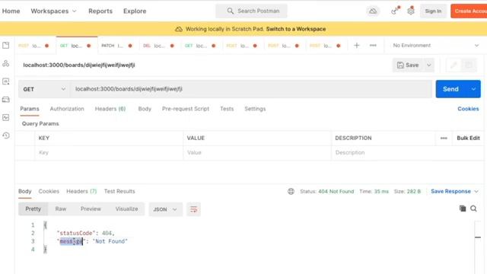
Task: Open the params table column options dots
Action: pos(444,138)
